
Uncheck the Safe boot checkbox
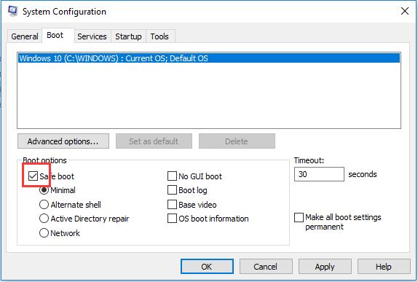[x=33, y=176]
